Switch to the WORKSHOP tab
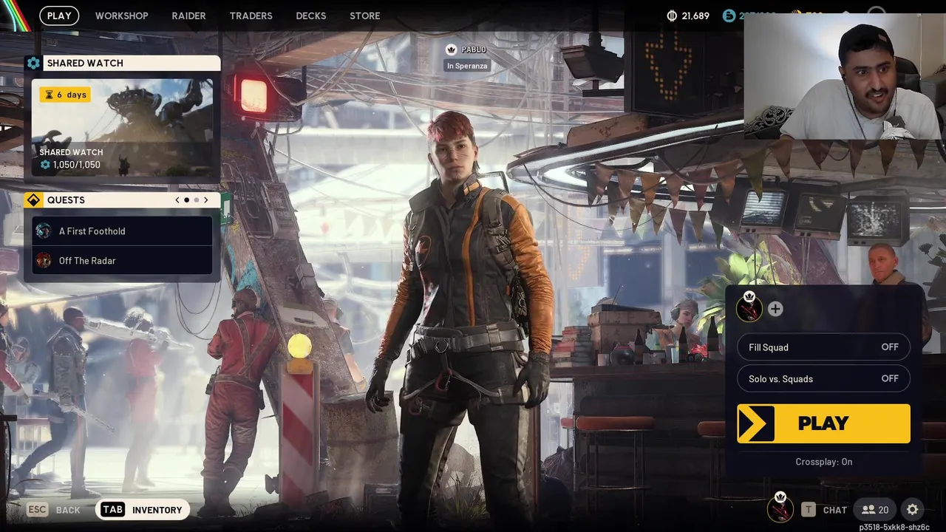946x532 pixels. pyautogui.click(x=121, y=16)
